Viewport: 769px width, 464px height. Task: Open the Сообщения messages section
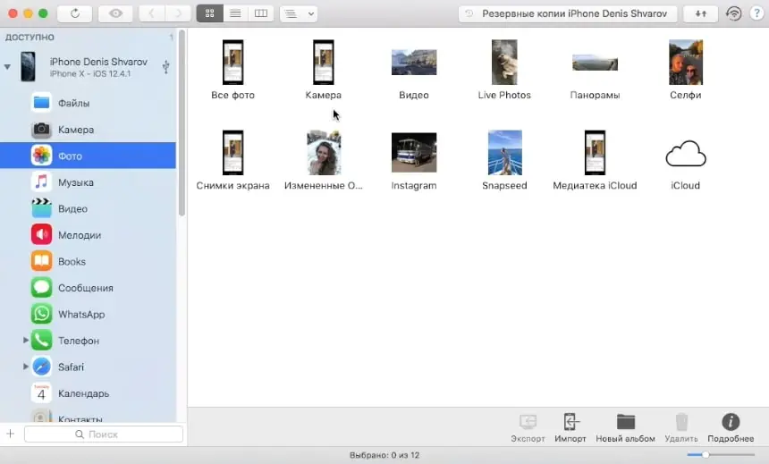coord(89,288)
